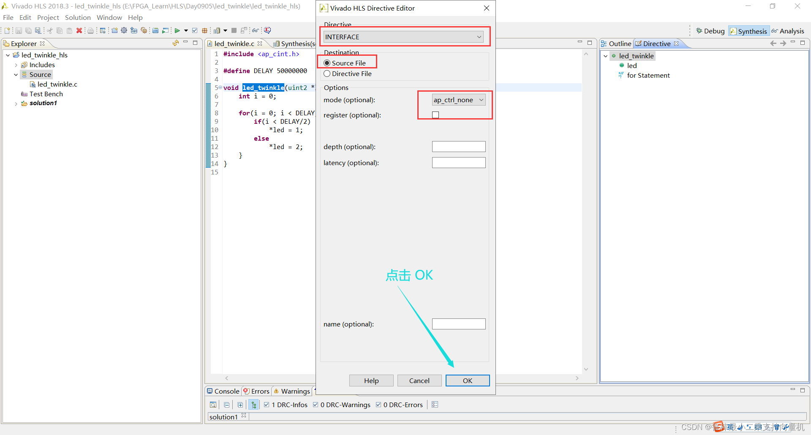Close the led_twinkle.c editor tab
Screen dimensions: 811x435
click(x=260, y=43)
